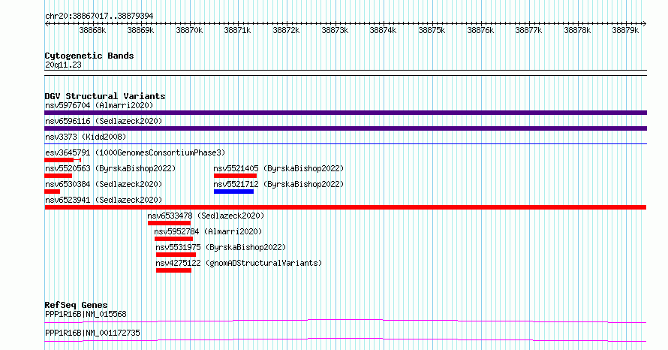Click the red bar beneath esv3645791

(x=62, y=160)
